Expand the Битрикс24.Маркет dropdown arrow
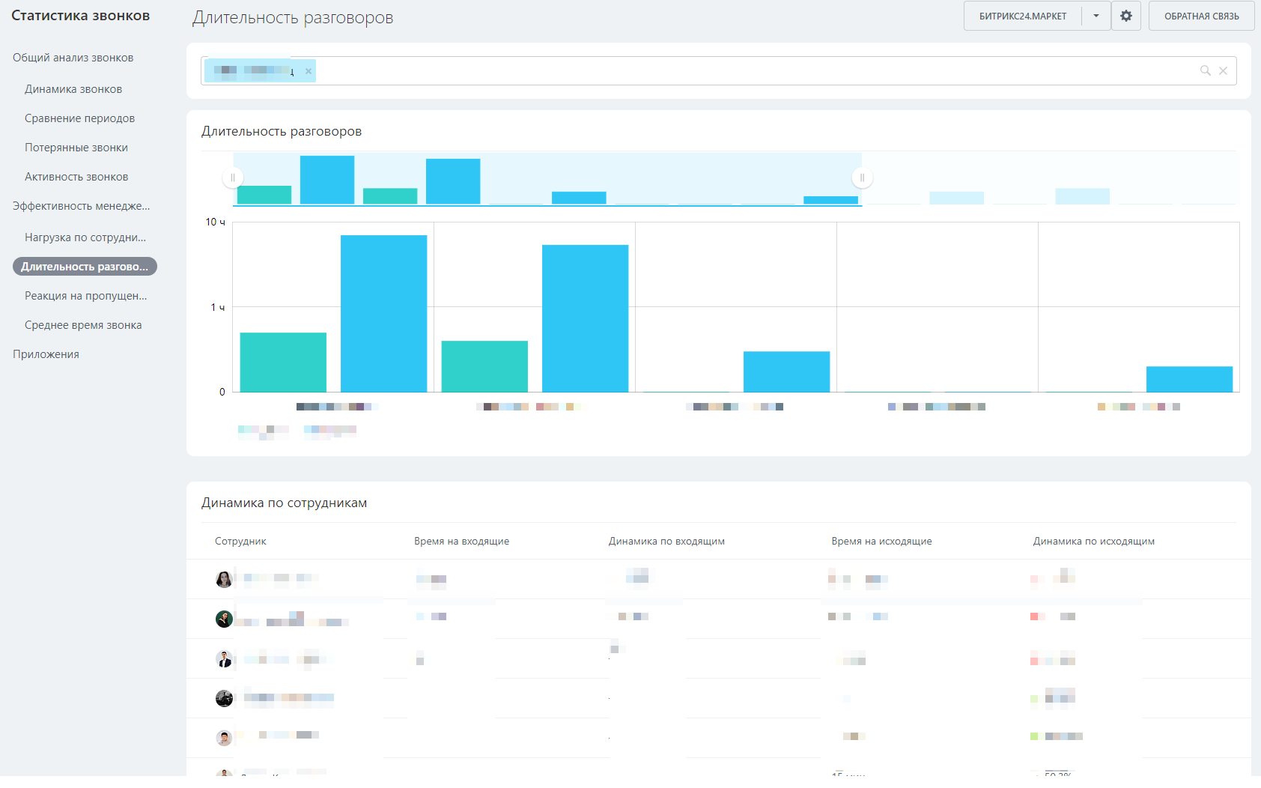The image size is (1261, 788). [x=1096, y=16]
